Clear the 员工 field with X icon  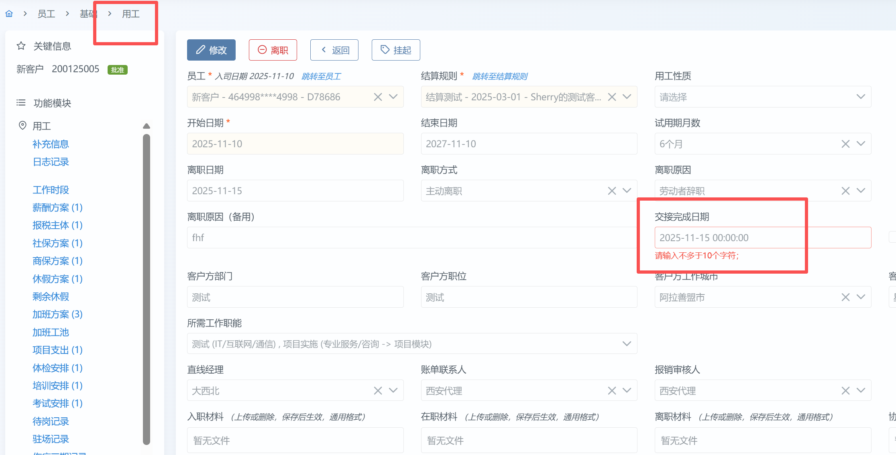point(378,97)
